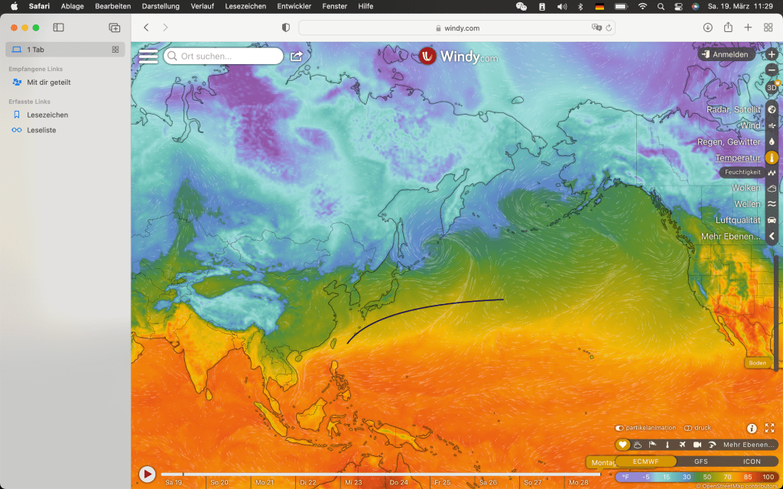This screenshot has height=489, width=783.
Task: Open the Radar, Satellit layer
Action: coord(772,109)
